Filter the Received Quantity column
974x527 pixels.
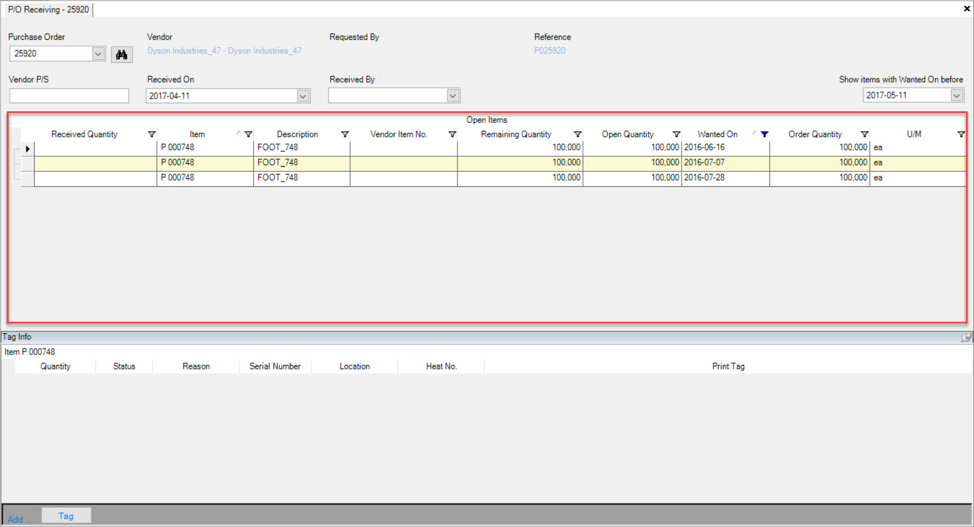152,134
